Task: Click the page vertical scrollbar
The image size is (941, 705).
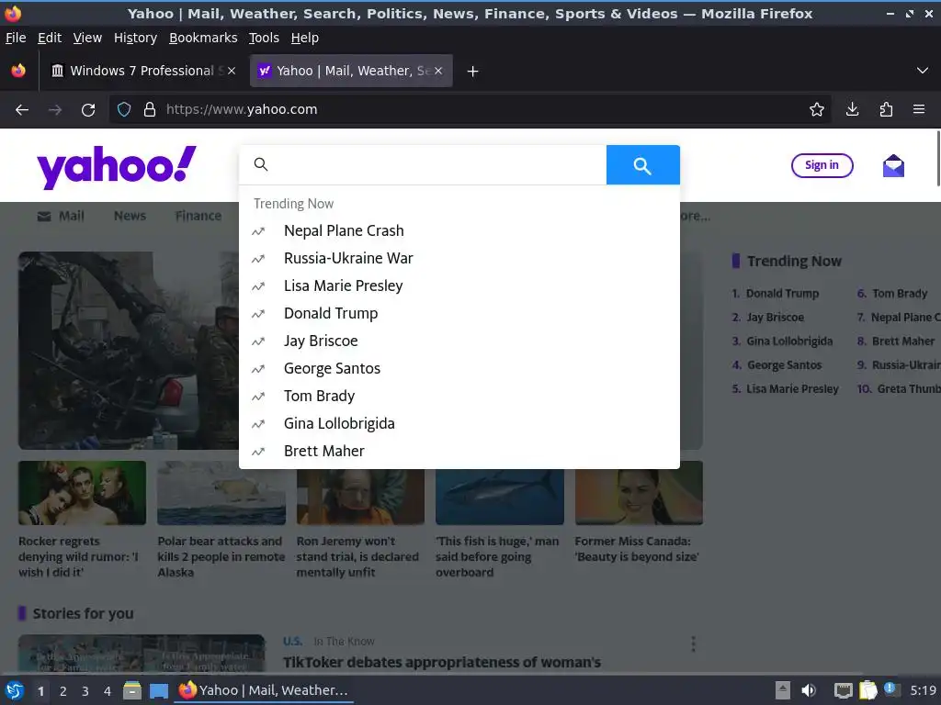Action: [937, 159]
